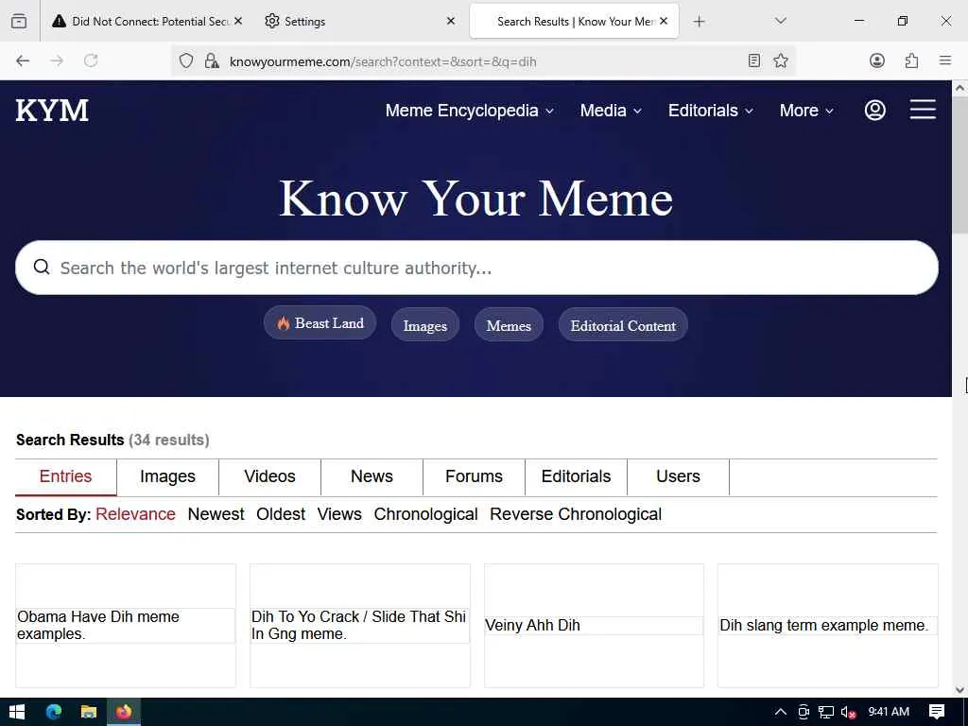Switch to the News results tab

pyautogui.click(x=372, y=476)
